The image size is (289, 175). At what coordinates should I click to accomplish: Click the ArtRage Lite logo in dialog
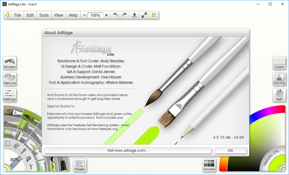pos(92,48)
